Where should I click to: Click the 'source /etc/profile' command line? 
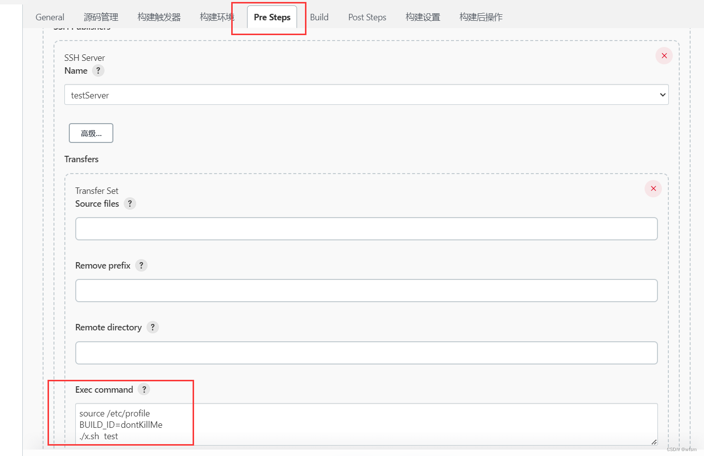[114, 413]
